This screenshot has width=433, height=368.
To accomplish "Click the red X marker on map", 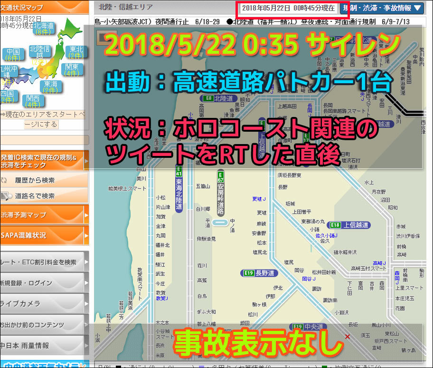I will coord(348,337).
